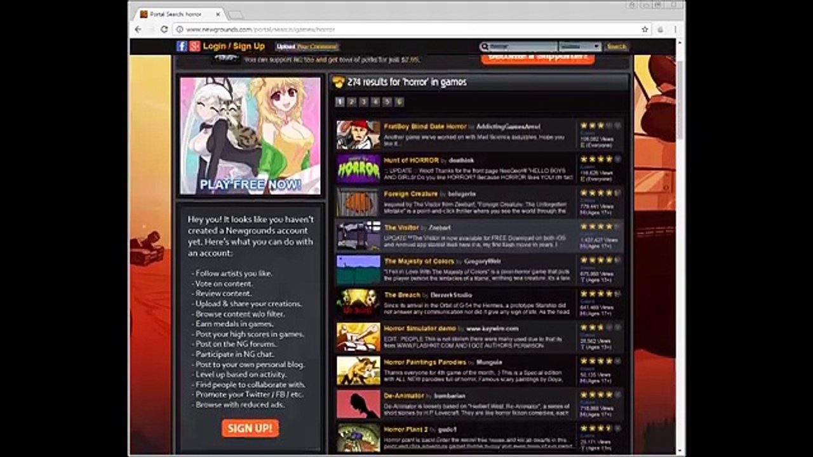Bookmark page with the star icon
This screenshot has height=457, width=813.
coord(645,29)
